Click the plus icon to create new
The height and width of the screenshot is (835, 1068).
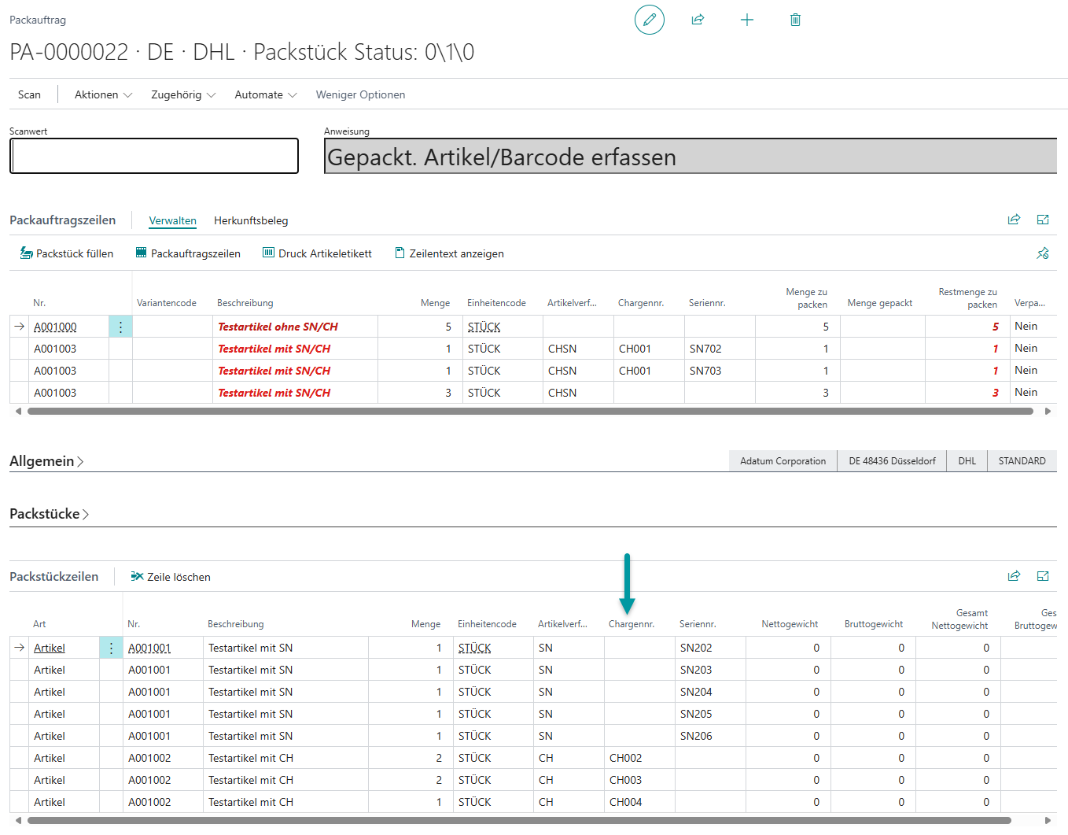pyautogui.click(x=746, y=20)
